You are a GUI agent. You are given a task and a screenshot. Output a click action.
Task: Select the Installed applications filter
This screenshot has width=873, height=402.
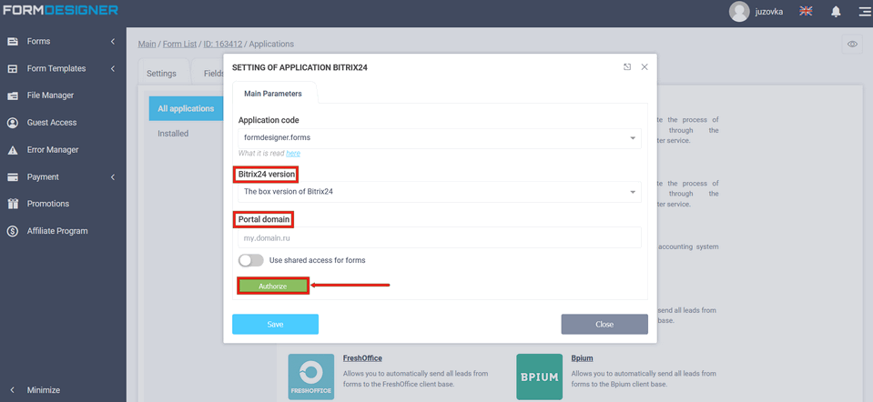[173, 134]
